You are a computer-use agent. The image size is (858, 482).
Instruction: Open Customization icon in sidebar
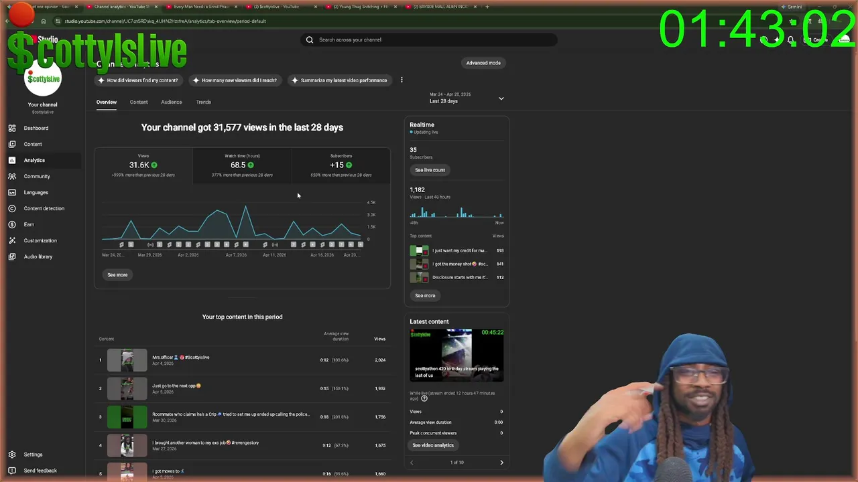click(x=12, y=240)
